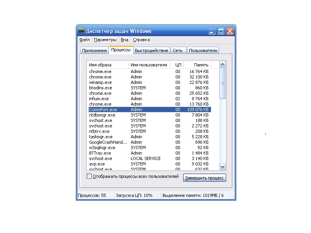Viewport: 311px width, 233px height.
Task: Open the Файл menu
Action: click(84, 40)
